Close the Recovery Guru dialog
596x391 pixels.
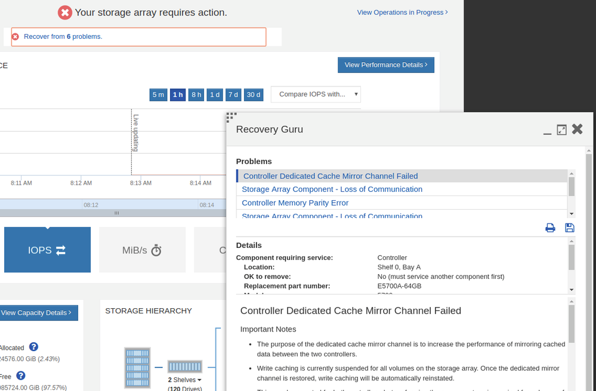pos(577,129)
